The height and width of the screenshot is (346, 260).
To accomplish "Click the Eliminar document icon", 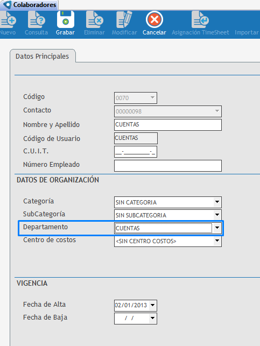I will click(95, 20).
